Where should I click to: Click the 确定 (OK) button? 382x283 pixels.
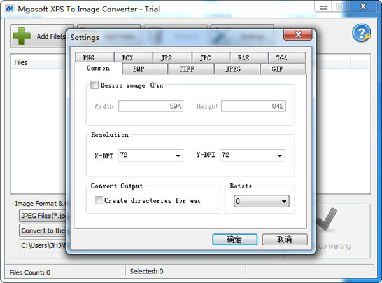(x=234, y=240)
